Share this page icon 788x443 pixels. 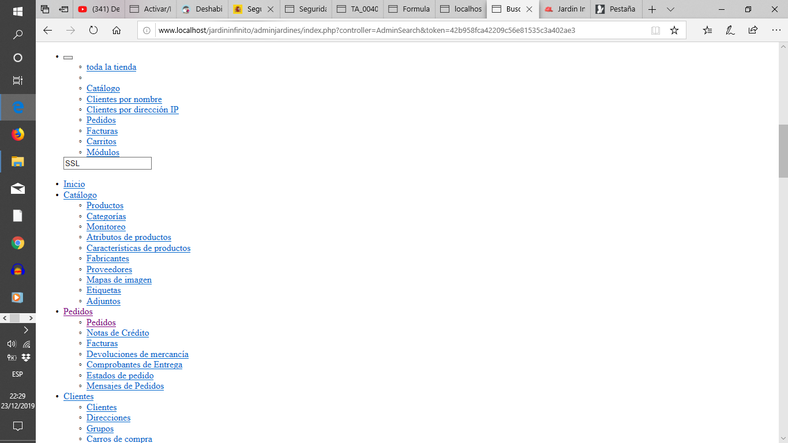pos(753,31)
